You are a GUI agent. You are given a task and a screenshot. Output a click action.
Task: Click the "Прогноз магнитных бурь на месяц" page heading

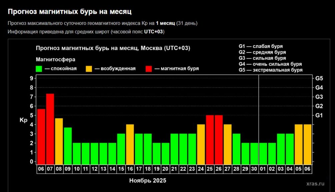point(70,12)
